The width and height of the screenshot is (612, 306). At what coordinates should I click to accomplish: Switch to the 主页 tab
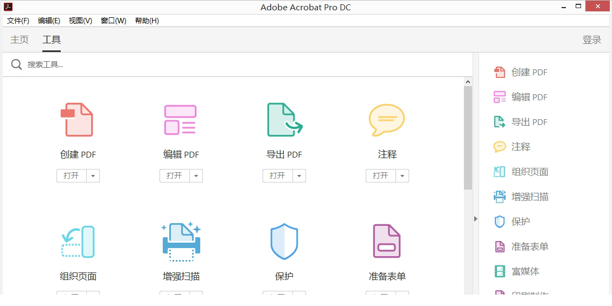click(20, 40)
